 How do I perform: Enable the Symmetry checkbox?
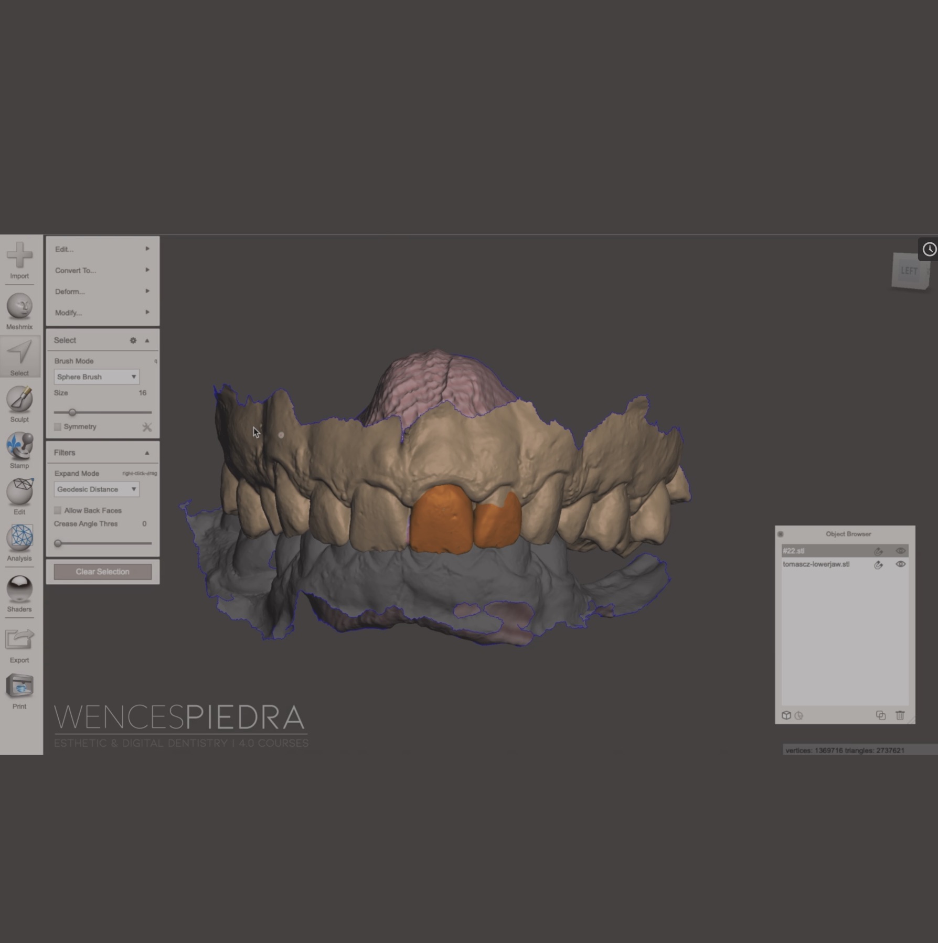click(58, 427)
